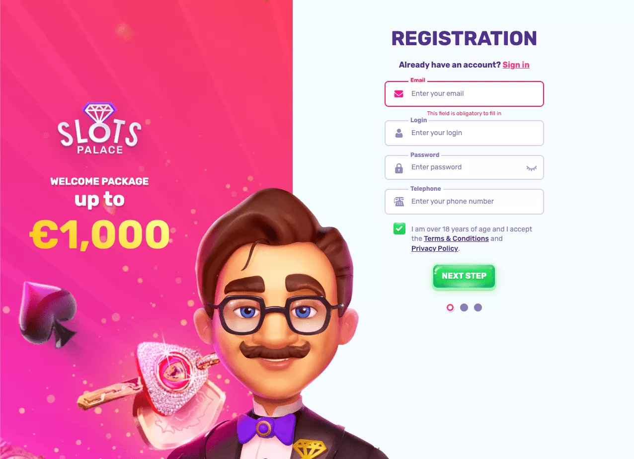Select the first registration step dot

[450, 307]
